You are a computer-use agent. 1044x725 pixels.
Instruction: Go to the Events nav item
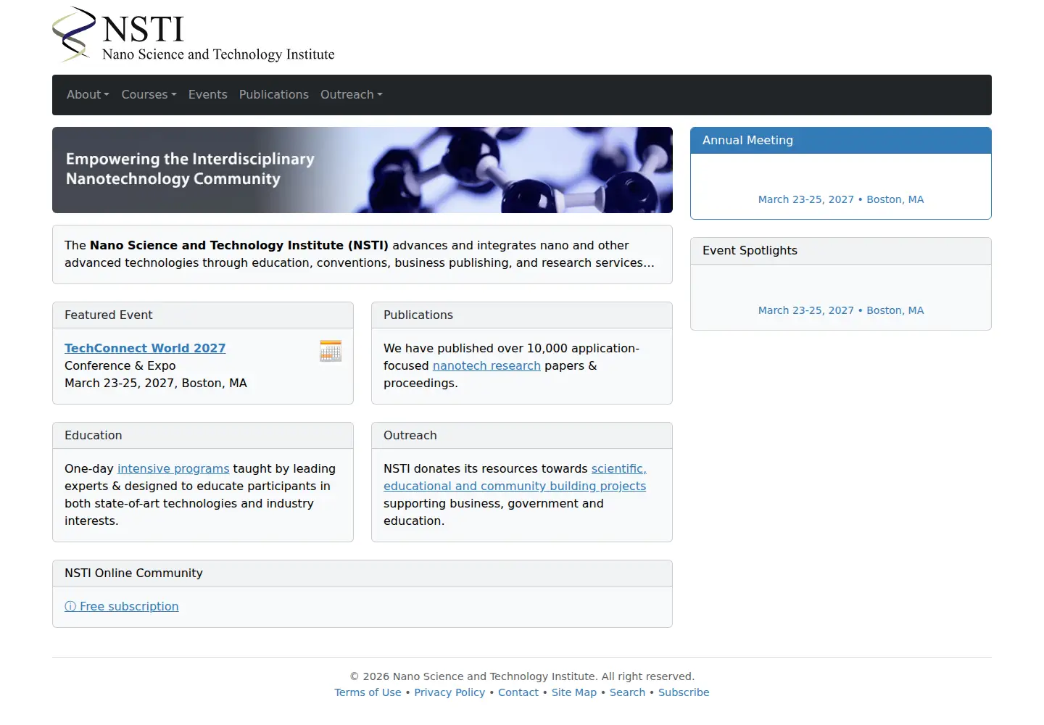[x=208, y=94]
